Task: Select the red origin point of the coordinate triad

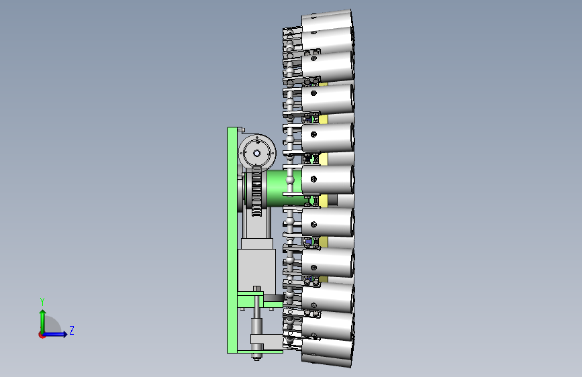Action: (42, 335)
